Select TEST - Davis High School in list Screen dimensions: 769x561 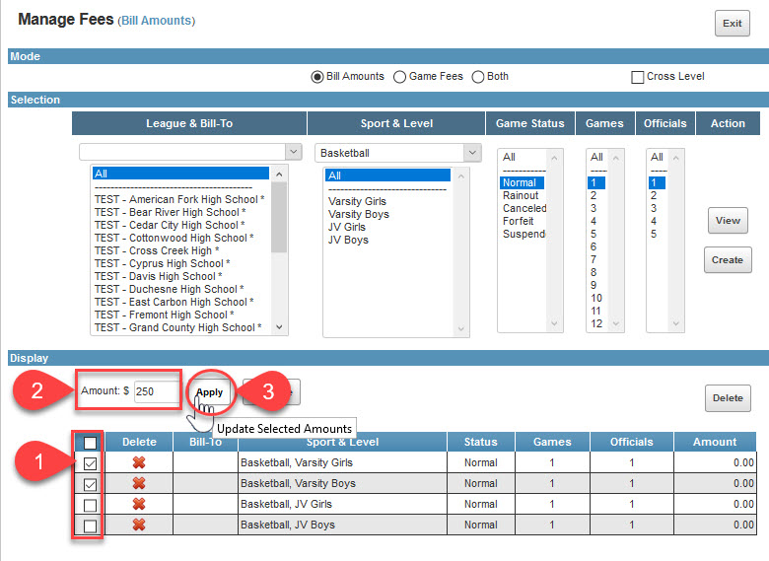pos(161,276)
